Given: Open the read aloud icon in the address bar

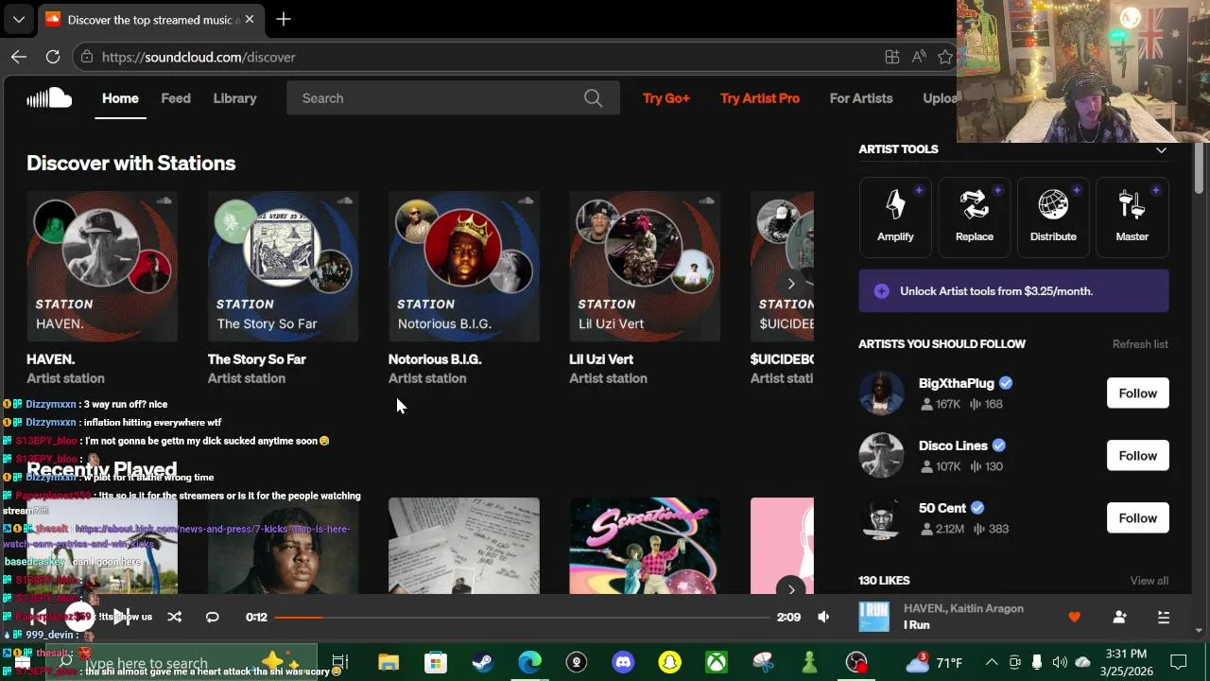Looking at the screenshot, I should [919, 57].
